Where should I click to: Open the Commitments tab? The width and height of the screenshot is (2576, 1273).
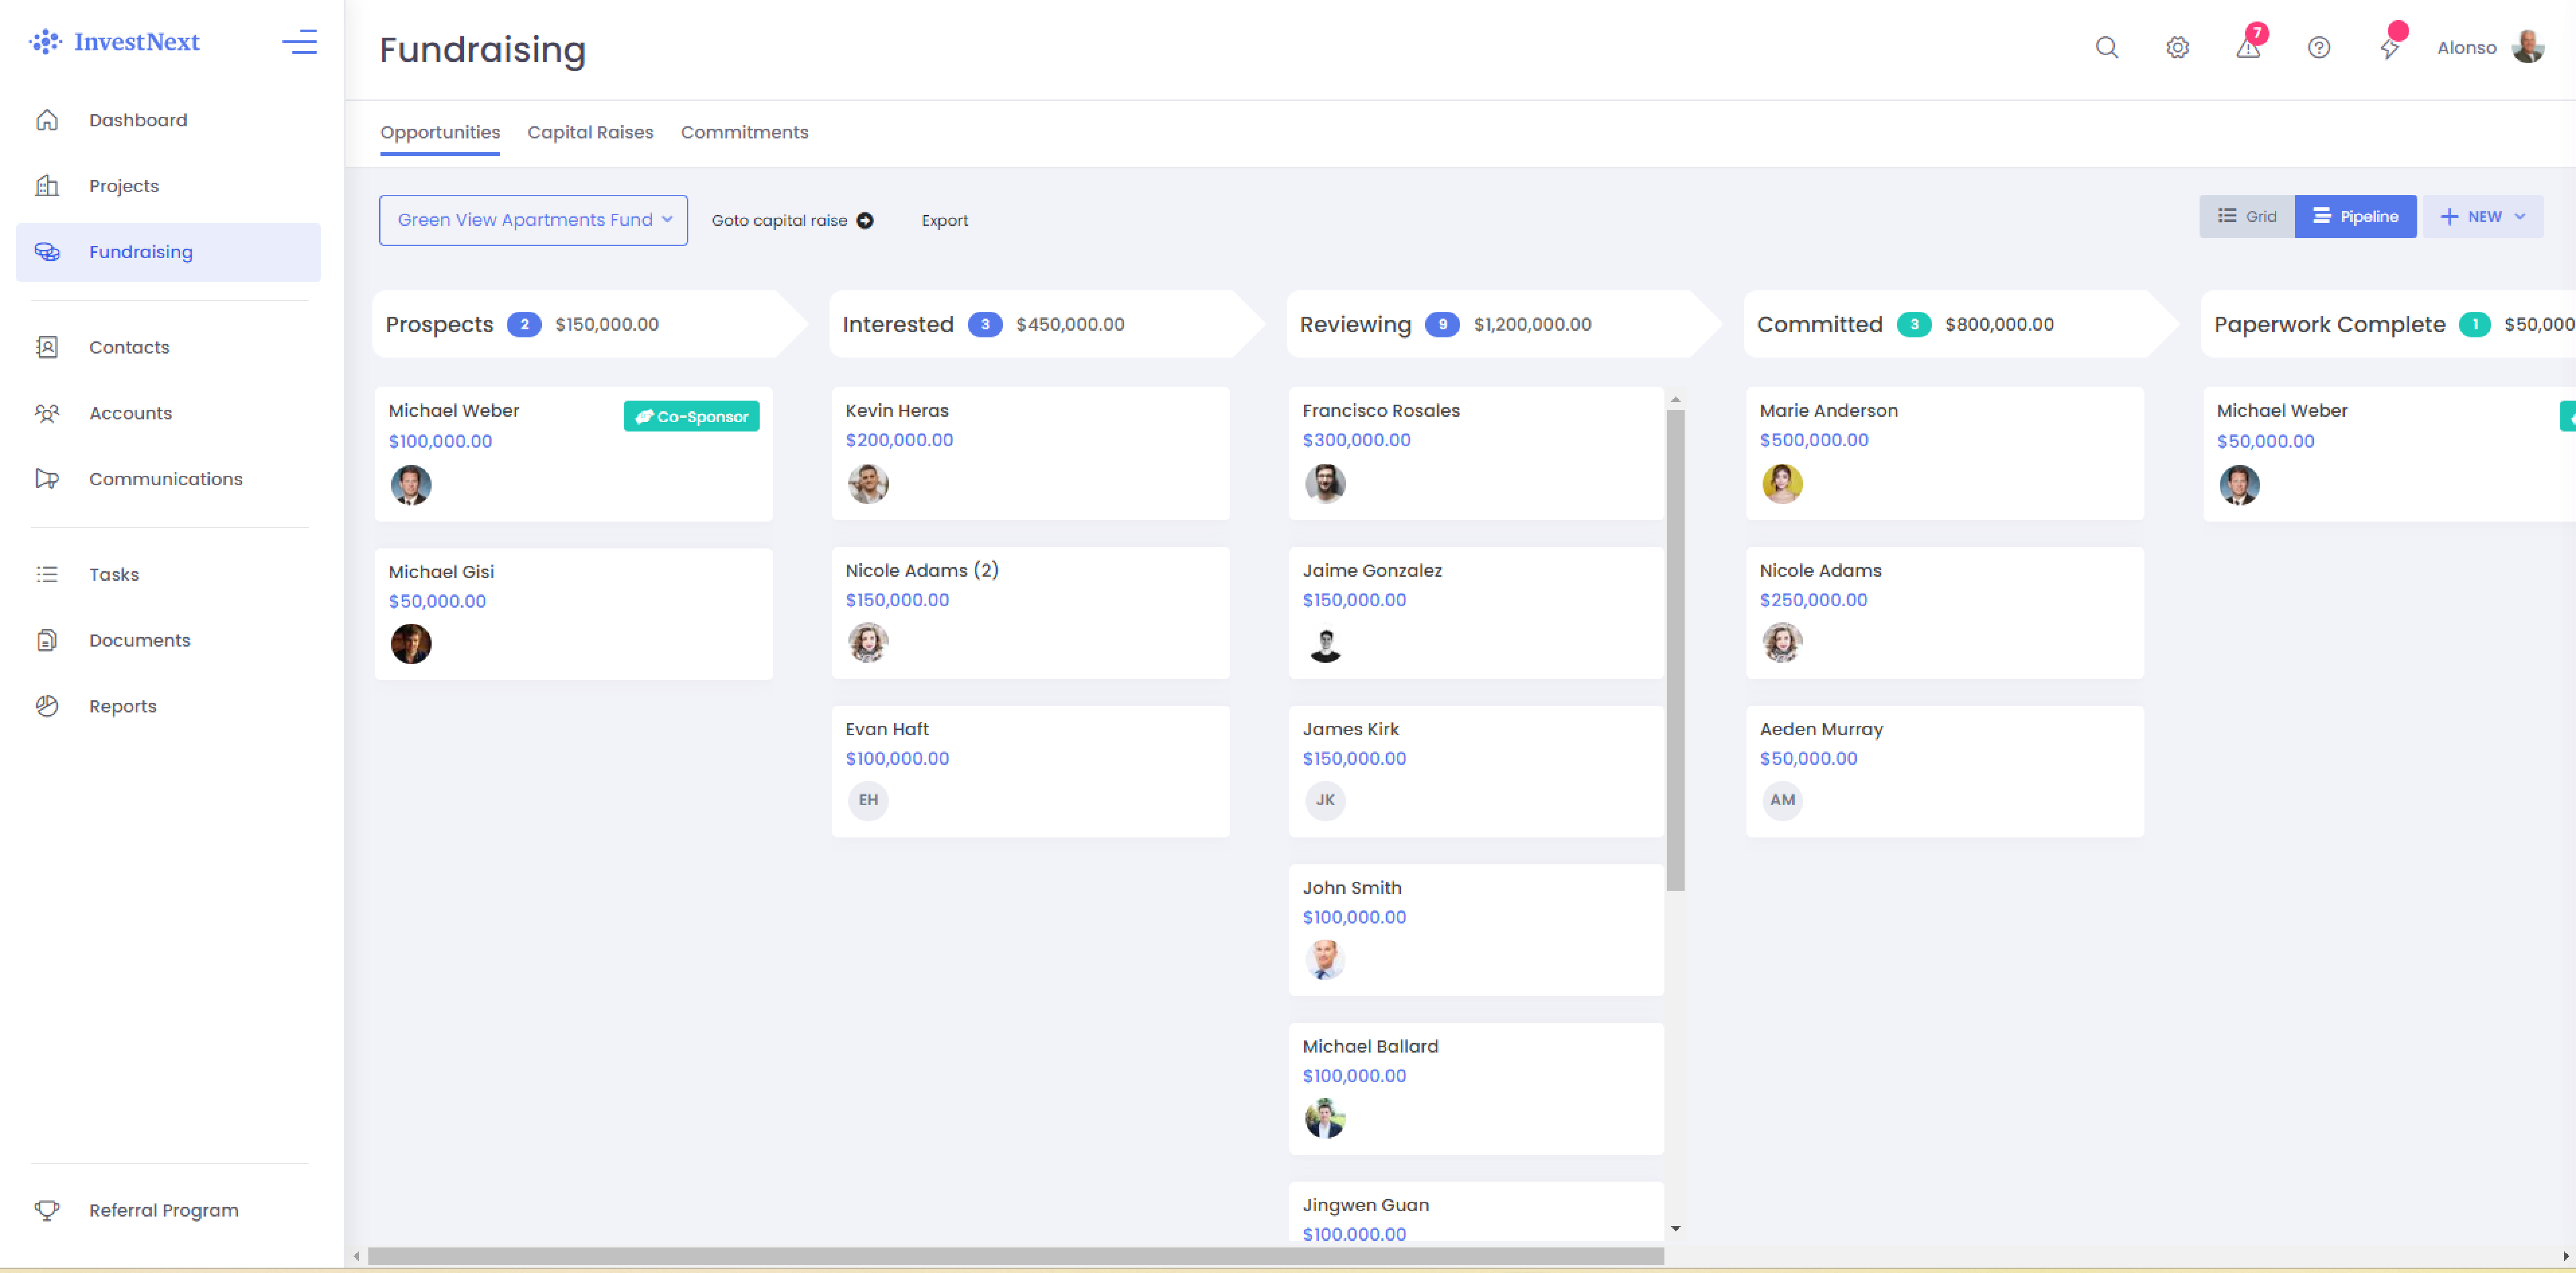(x=744, y=132)
